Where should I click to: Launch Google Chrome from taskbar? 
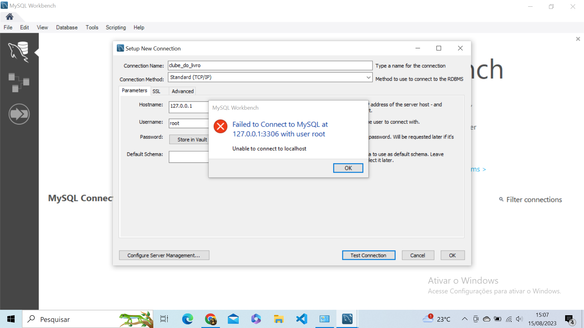coord(210,319)
